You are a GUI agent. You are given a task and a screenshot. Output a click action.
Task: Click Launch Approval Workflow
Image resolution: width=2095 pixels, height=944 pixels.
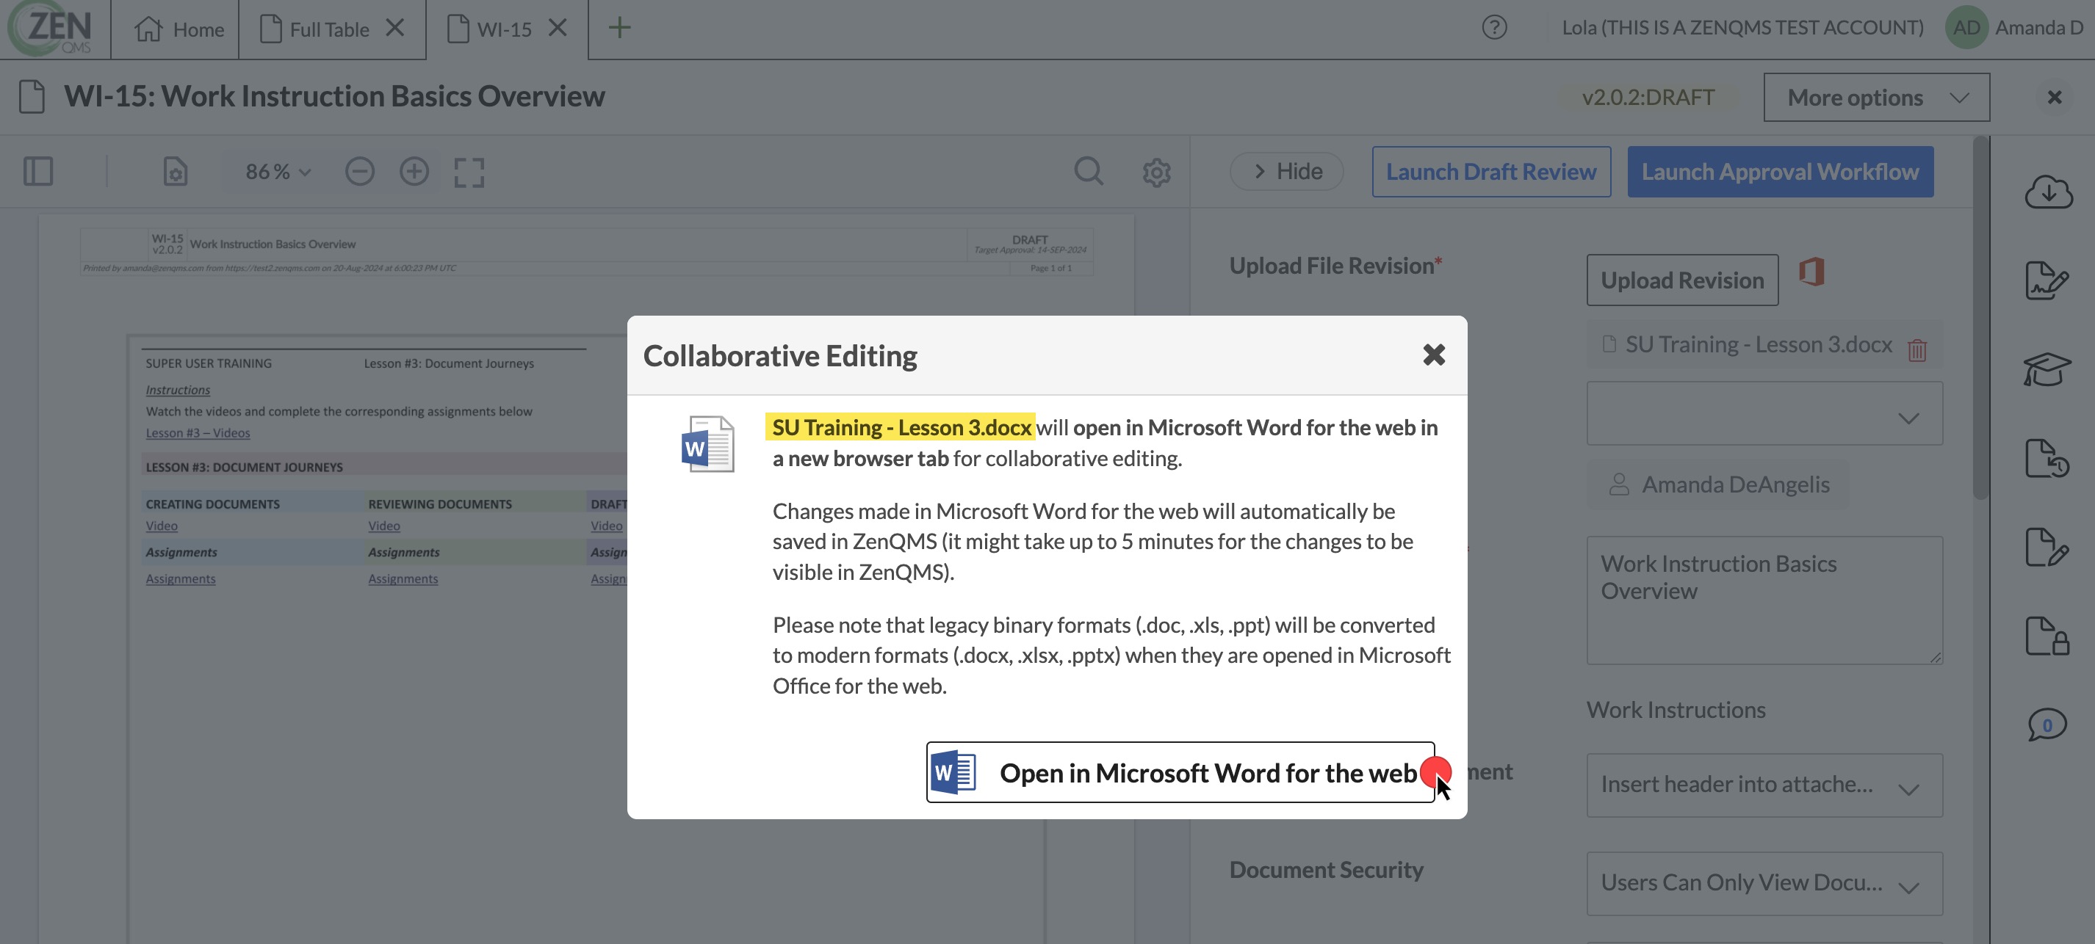[1781, 172]
